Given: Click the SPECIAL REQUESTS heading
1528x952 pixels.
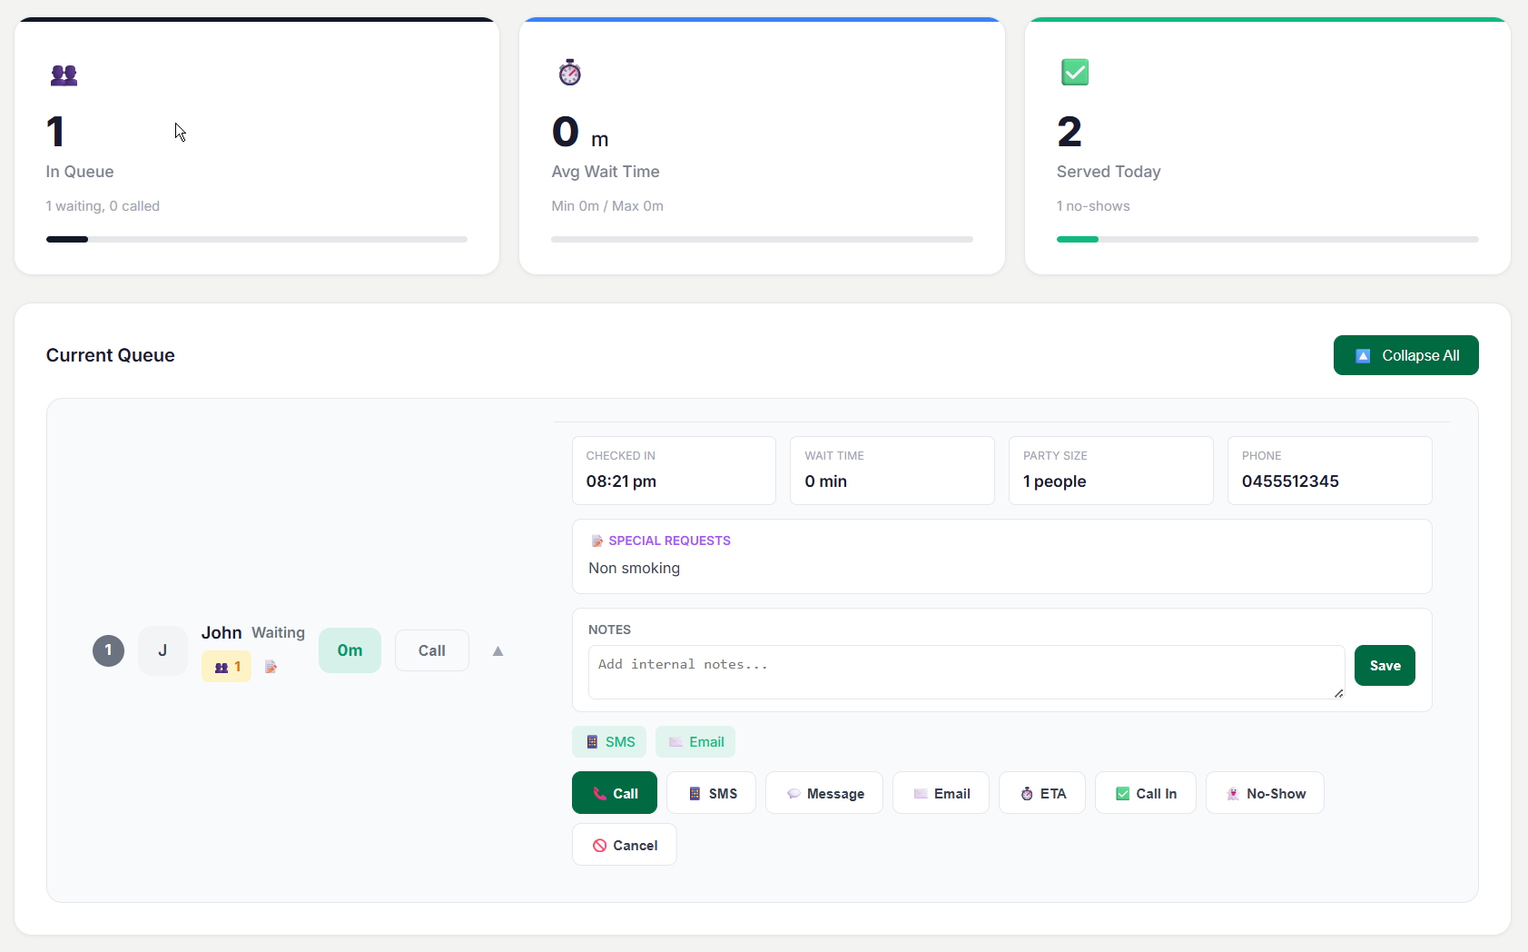Looking at the screenshot, I should coord(669,540).
